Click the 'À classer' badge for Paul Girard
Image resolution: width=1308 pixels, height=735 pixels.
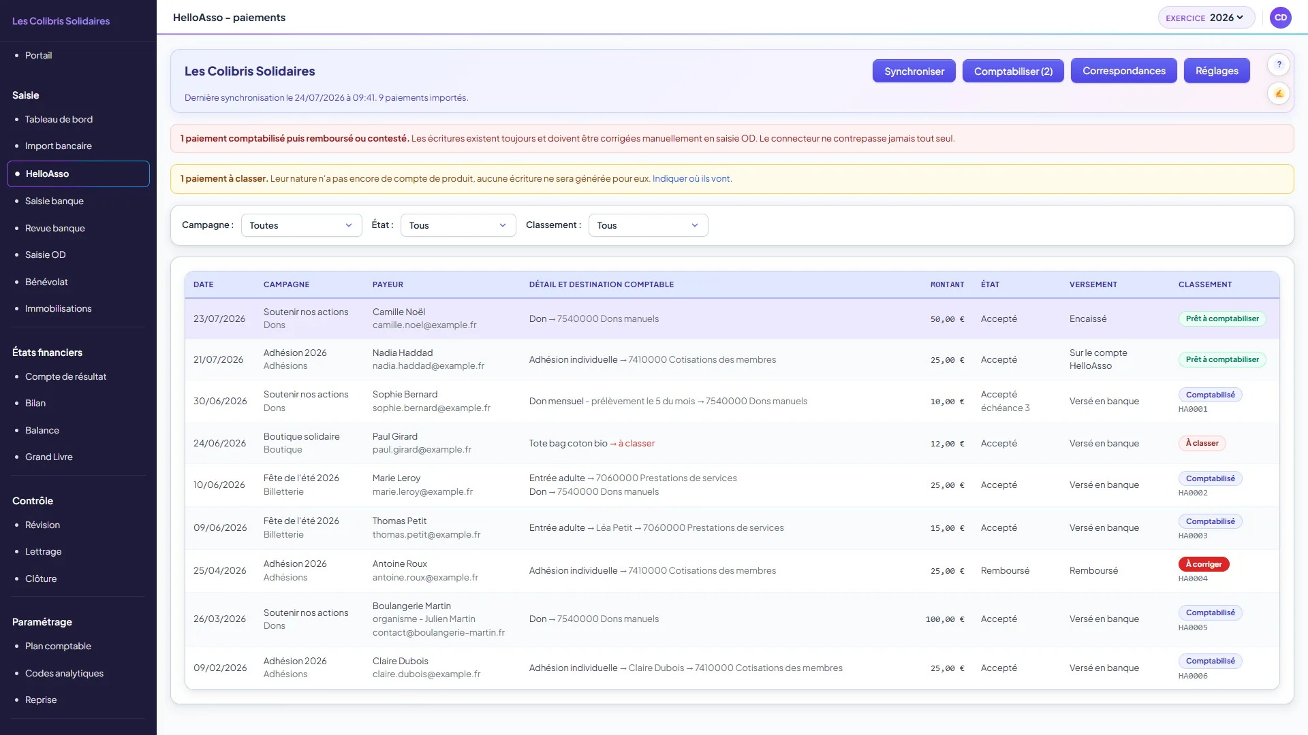pyautogui.click(x=1202, y=443)
